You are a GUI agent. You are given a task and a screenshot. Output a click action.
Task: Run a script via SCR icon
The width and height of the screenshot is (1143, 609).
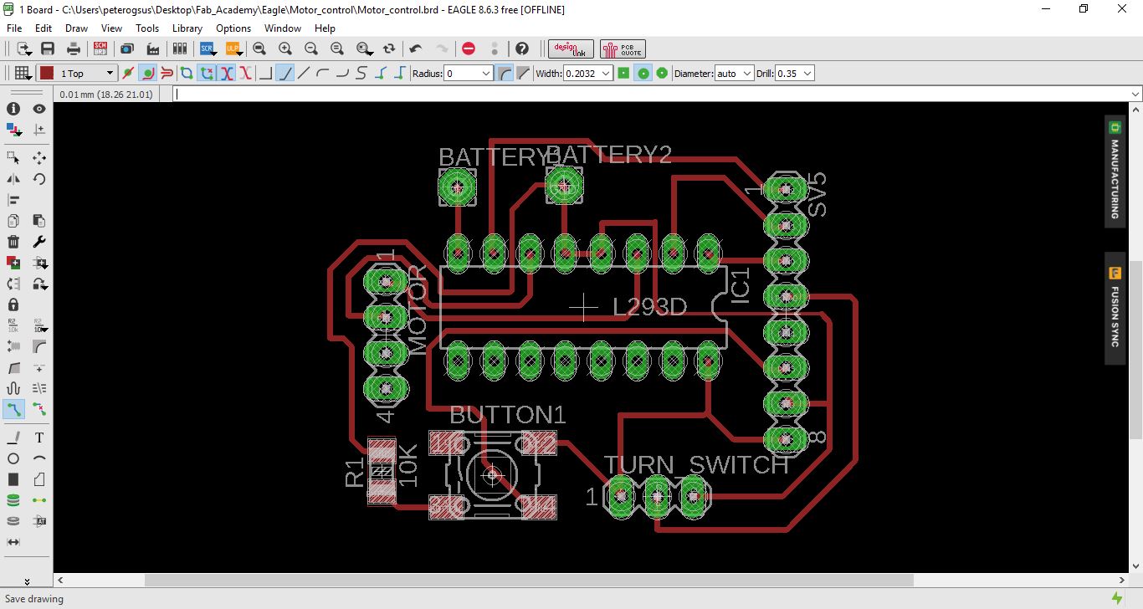(208, 49)
